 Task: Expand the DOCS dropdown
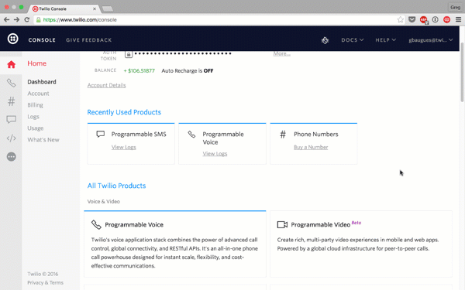[x=353, y=40]
